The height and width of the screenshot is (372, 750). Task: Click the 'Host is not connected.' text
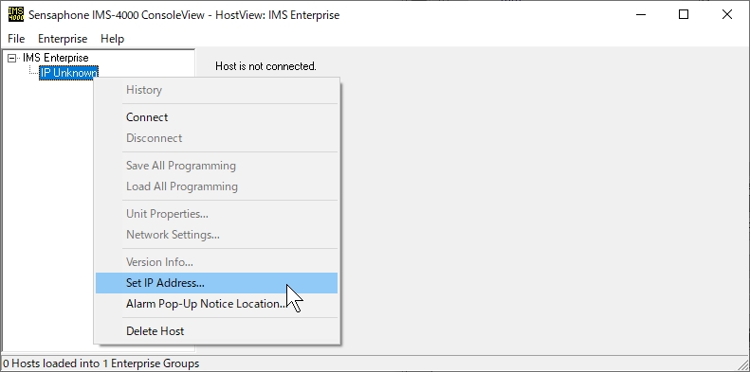coord(265,66)
